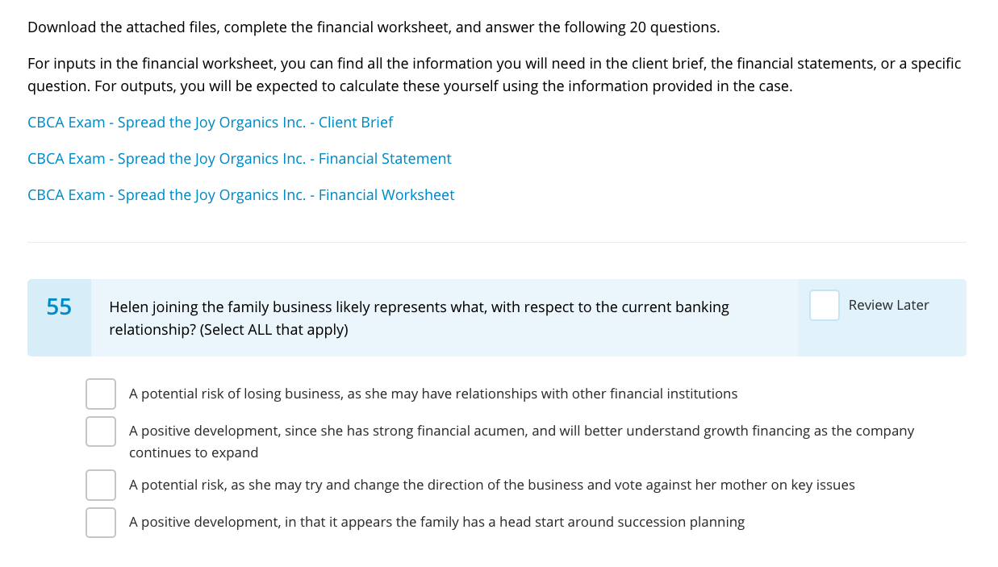Open the Financial Statement link
Screen dimensions: 998x567
239,159
